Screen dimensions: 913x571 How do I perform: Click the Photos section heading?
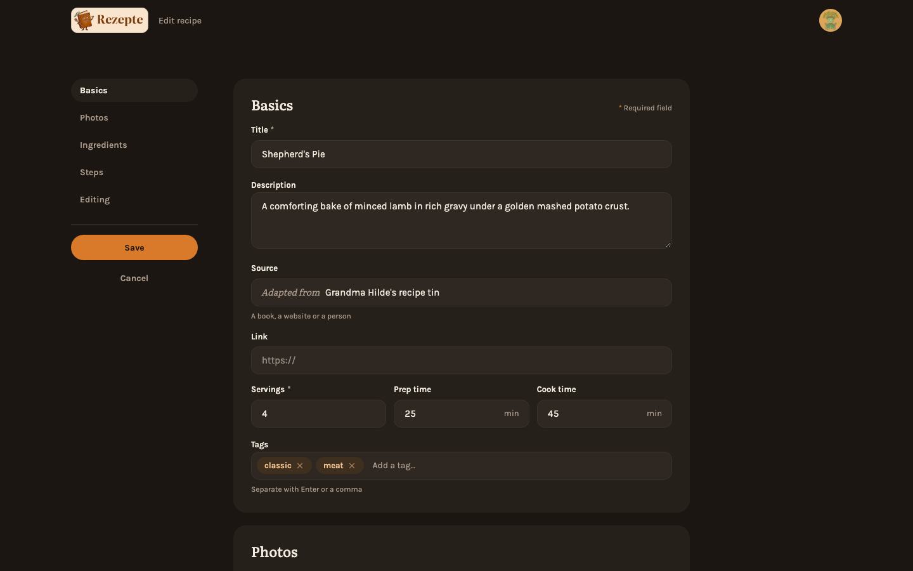(x=275, y=552)
